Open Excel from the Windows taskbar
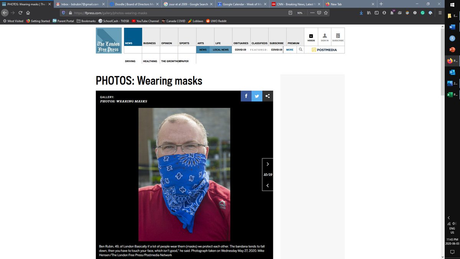This screenshot has width=460, height=259. click(x=452, y=94)
